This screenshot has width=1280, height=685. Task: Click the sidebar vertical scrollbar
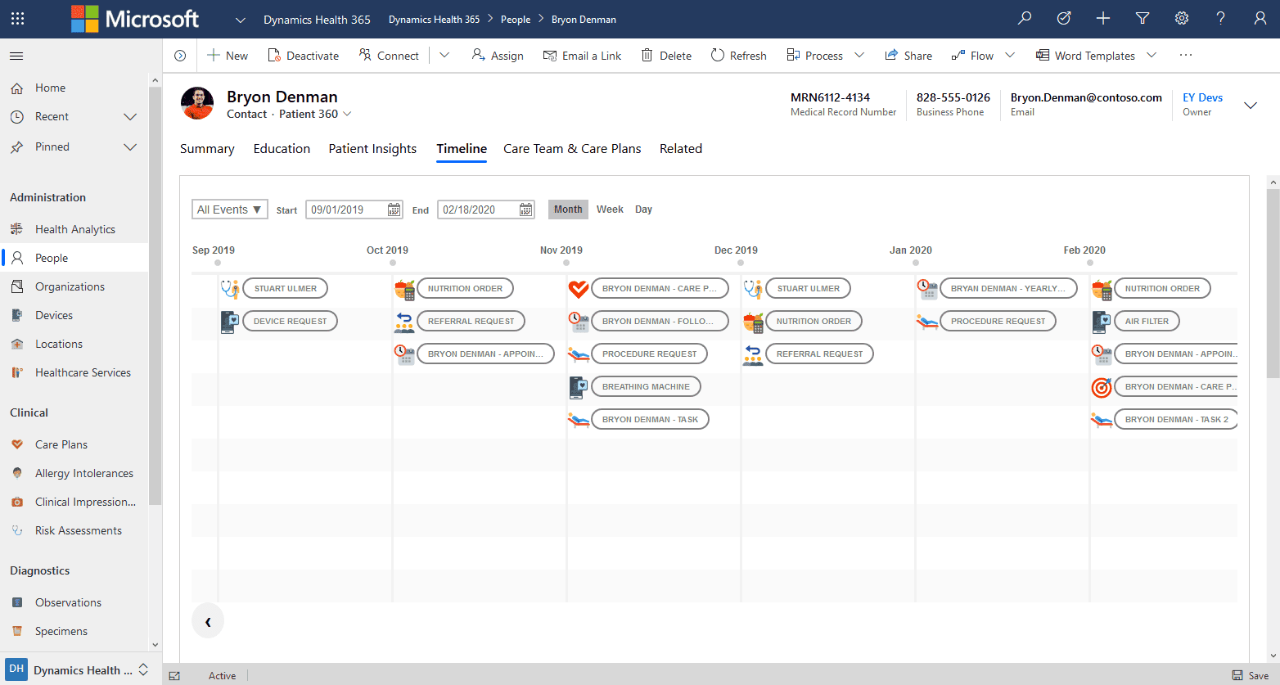pos(155,295)
